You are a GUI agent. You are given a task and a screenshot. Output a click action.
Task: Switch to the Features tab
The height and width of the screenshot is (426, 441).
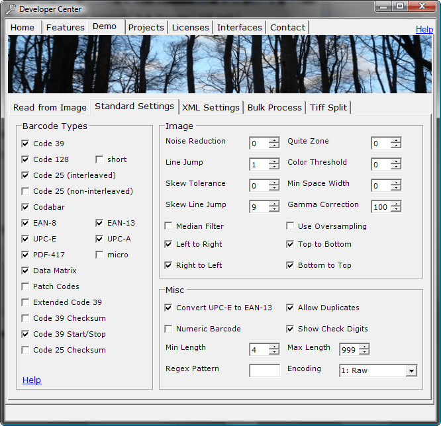coord(66,28)
